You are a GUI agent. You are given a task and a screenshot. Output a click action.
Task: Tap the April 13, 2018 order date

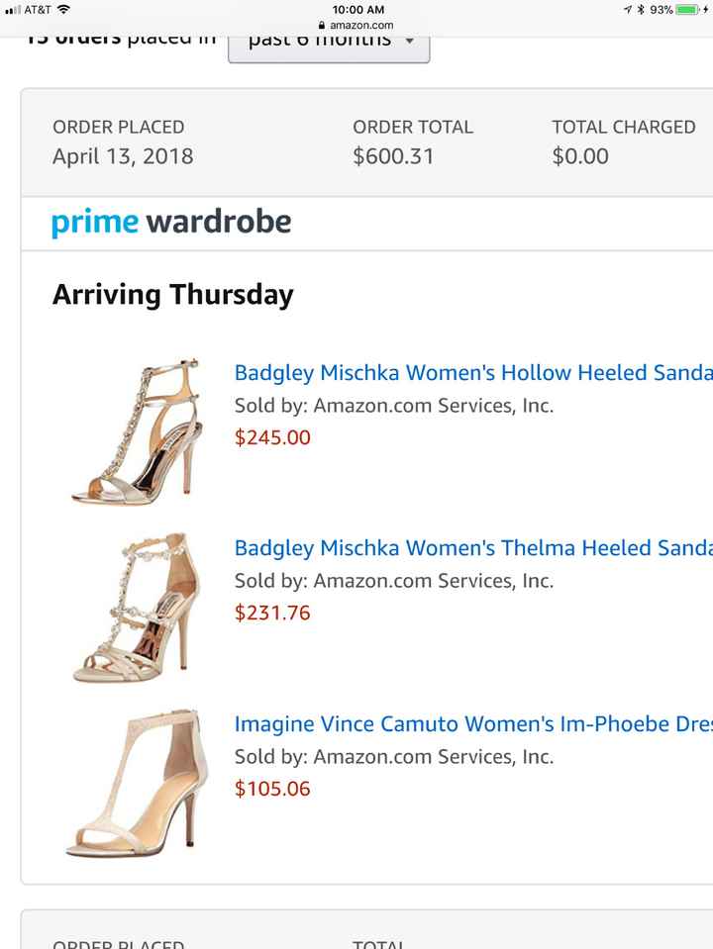pyautogui.click(x=123, y=155)
